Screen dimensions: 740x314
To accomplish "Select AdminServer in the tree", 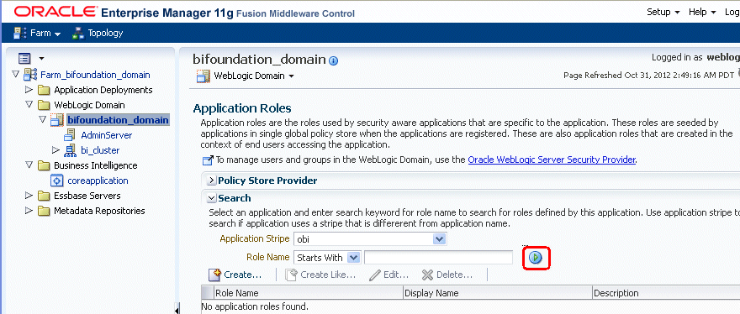I will click(x=107, y=135).
